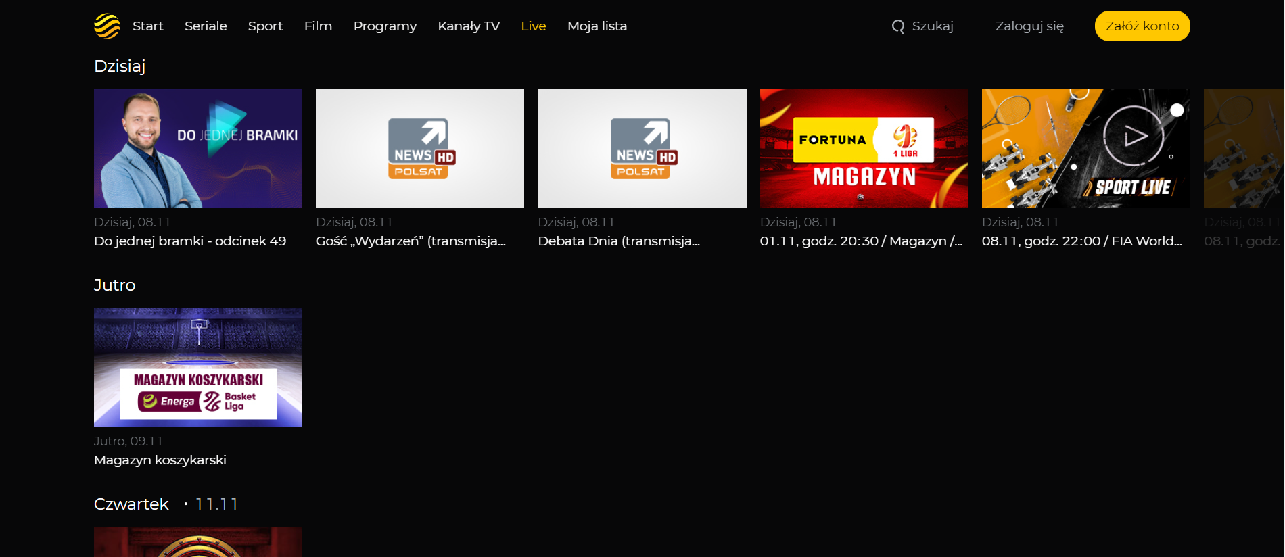Open the Start menu item

click(x=148, y=26)
